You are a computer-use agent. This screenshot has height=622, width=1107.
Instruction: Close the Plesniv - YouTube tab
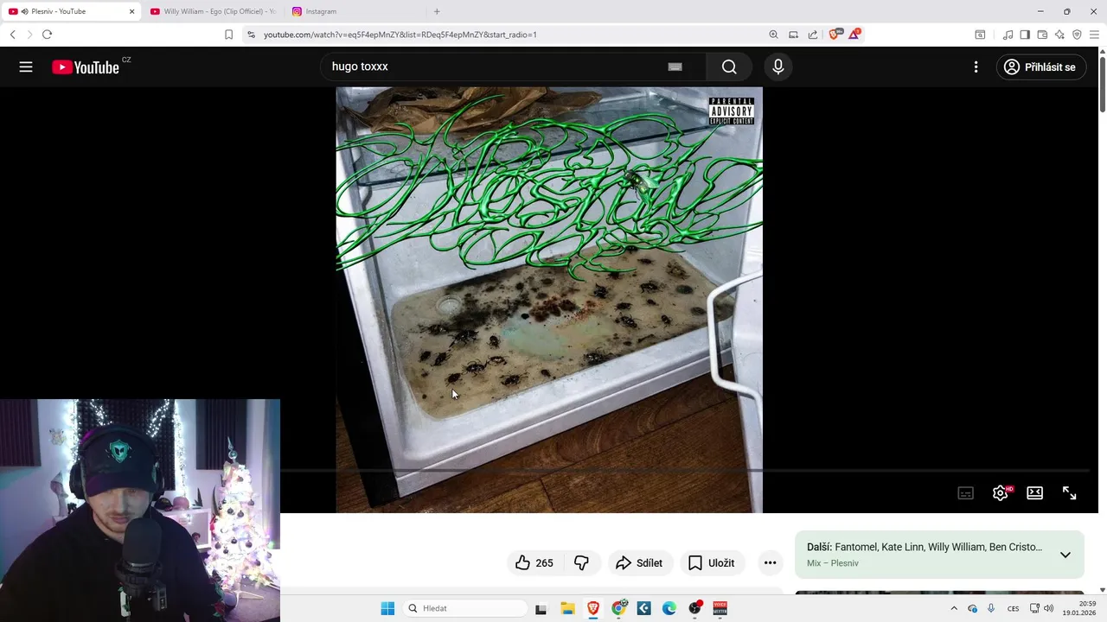click(132, 11)
